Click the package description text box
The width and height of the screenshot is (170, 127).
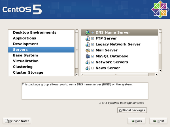tap(85, 91)
